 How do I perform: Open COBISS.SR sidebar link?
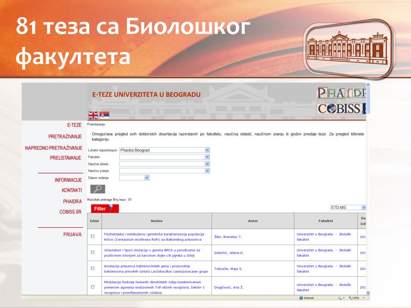[71, 212]
